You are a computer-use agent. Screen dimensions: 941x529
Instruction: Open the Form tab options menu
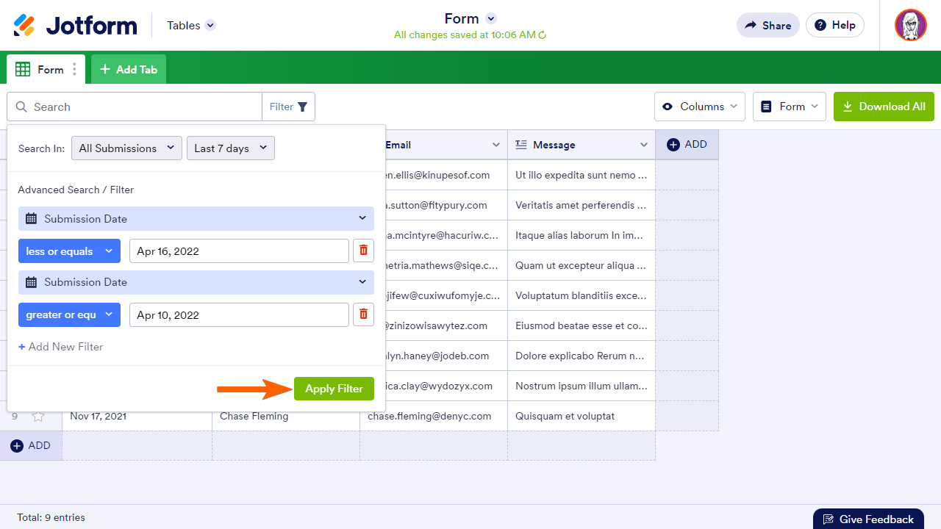[74, 70]
